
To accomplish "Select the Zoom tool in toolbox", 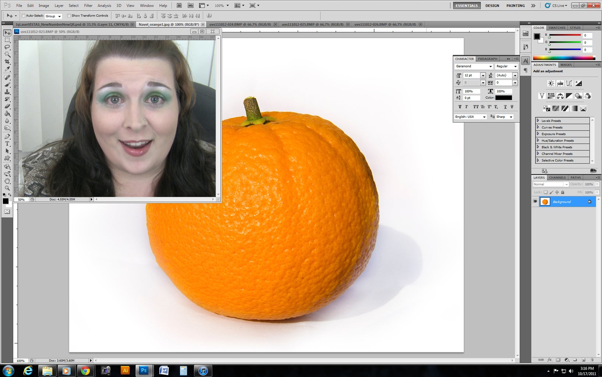I will (7, 188).
